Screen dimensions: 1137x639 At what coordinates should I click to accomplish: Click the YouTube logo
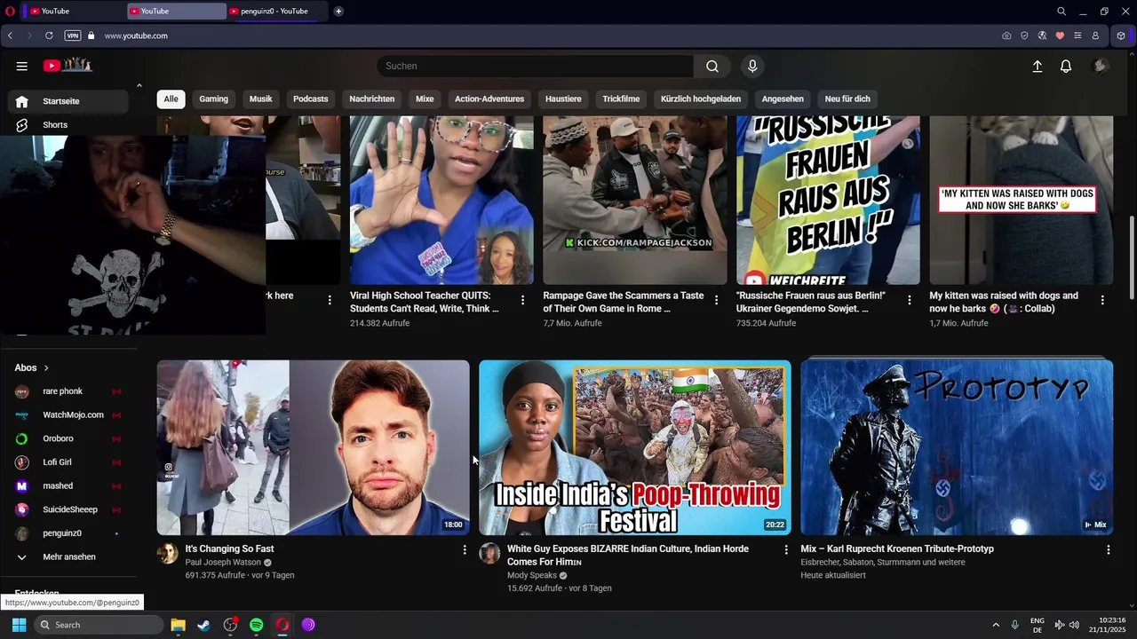[68, 65]
